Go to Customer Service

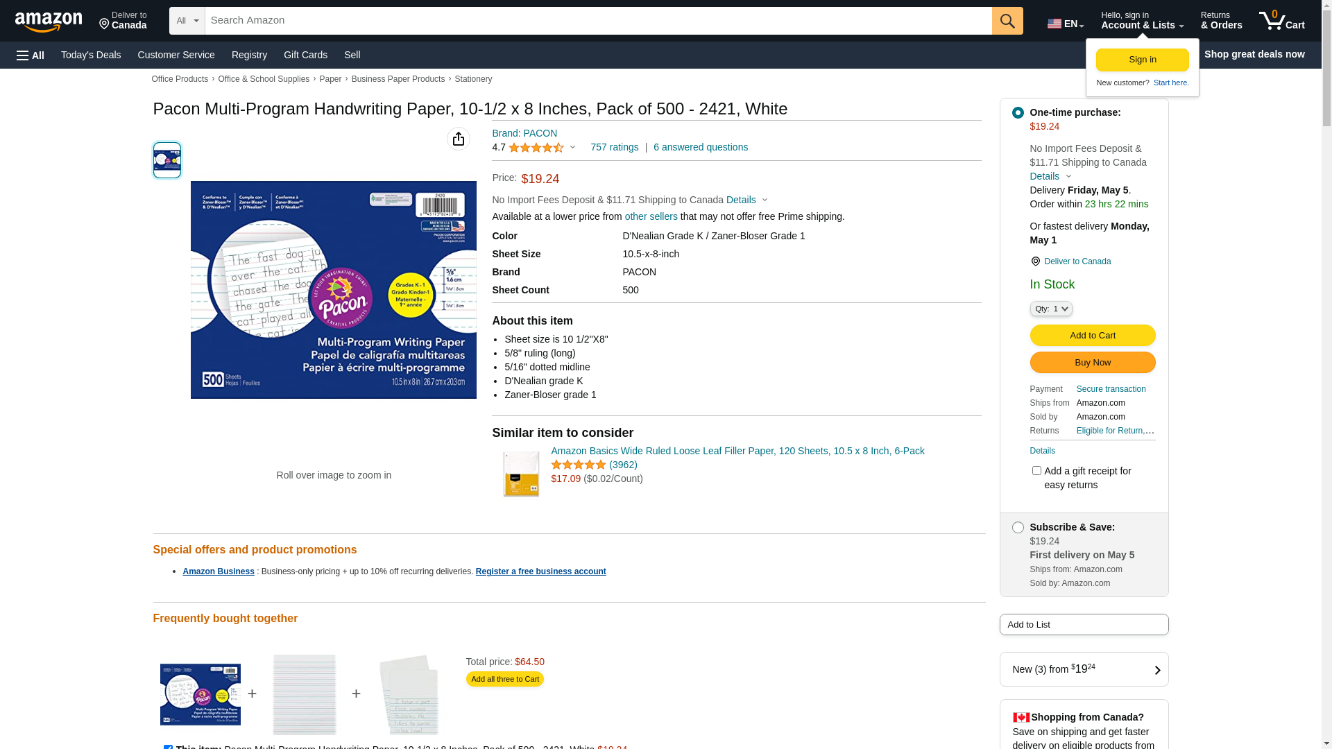[x=176, y=55]
